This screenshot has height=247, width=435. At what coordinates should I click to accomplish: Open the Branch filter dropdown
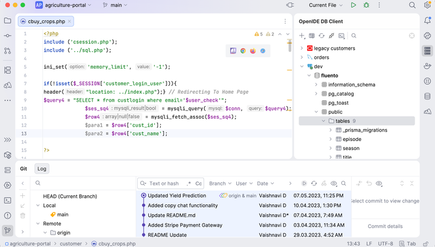[x=220, y=183]
